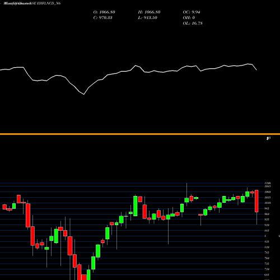This screenshot has width=280, height=280.
Task: Click the EHFLNCD_N6 symbol title
Action: [x=49, y=3]
